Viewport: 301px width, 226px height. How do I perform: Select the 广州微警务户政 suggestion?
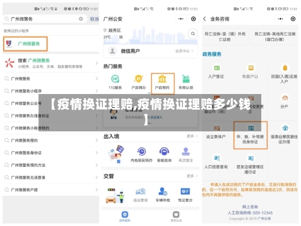pos(24,190)
